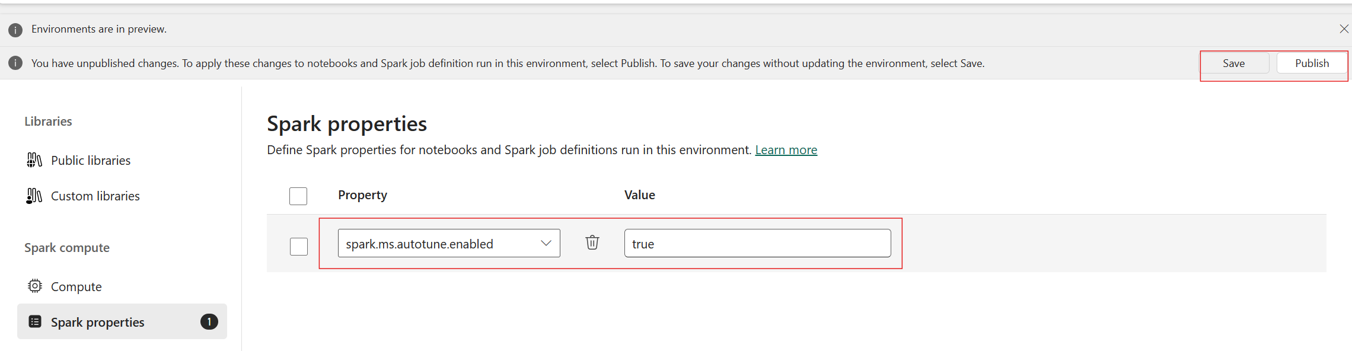
Task: Click the Spark properties list icon
Action: coord(35,321)
